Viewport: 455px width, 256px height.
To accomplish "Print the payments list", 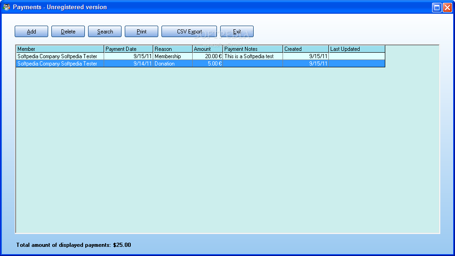I will pos(142,32).
